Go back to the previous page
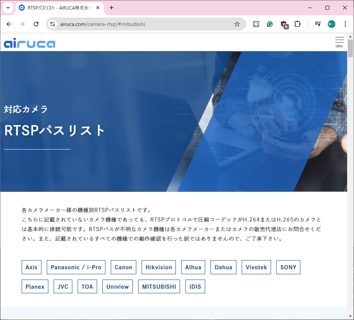The image size is (354, 320). [9, 24]
